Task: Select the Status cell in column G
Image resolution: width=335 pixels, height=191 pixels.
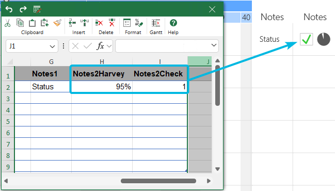Action: click(51, 87)
